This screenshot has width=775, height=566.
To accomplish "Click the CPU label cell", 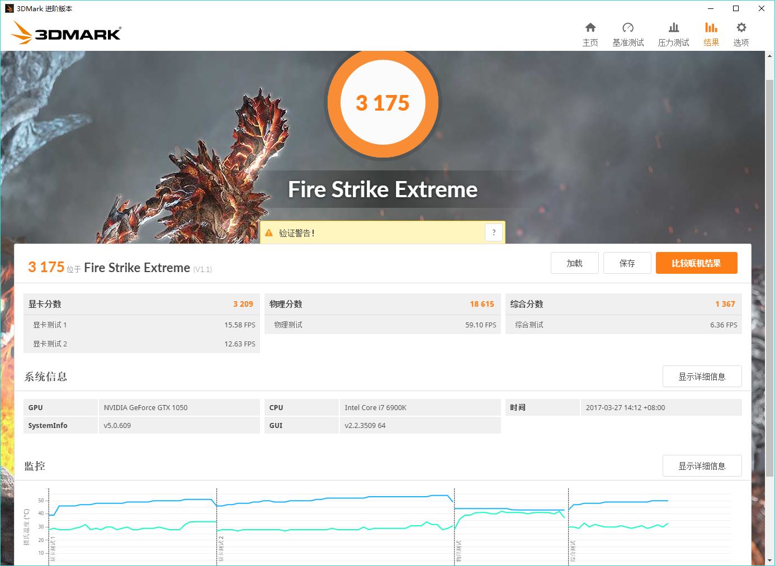I will coord(301,407).
